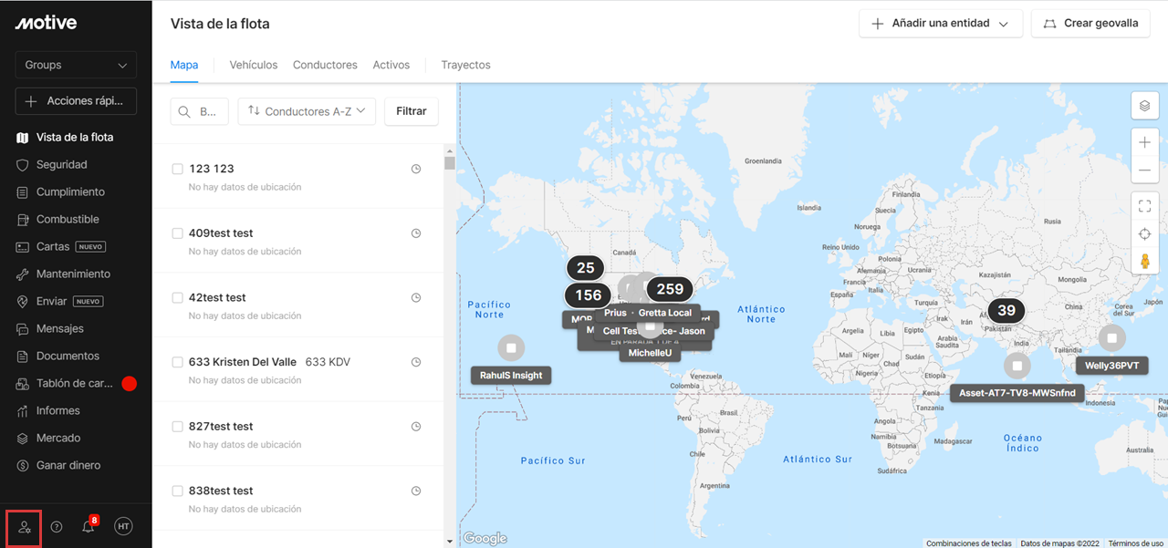Tick the 633 Kristen Del Valle checkbox
This screenshot has height=548, width=1168.
coord(178,362)
